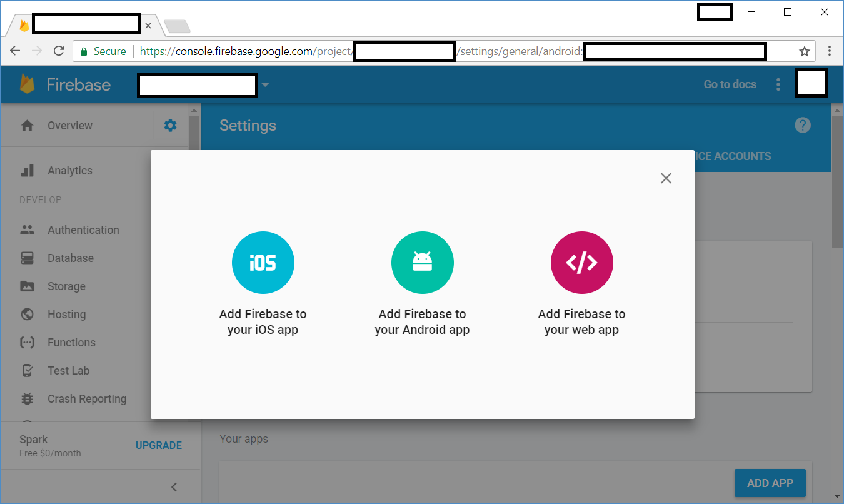The height and width of the screenshot is (504, 844).
Task: Click the UPGRADE plan button
Action: coord(159,446)
